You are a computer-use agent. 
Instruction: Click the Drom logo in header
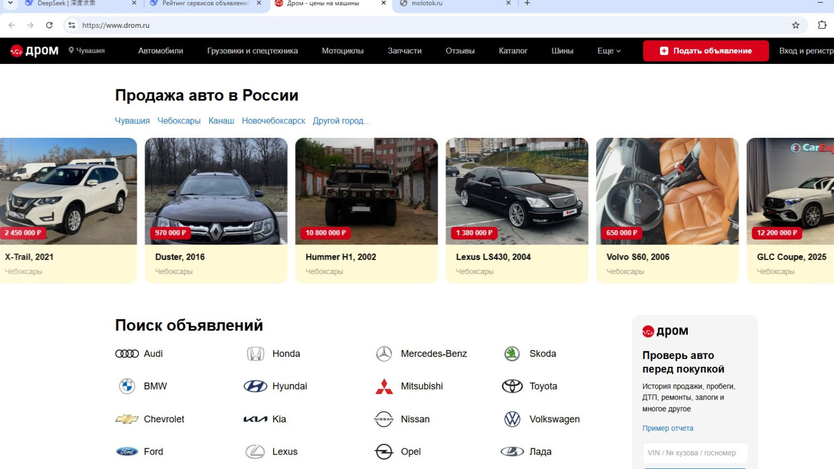coord(34,51)
